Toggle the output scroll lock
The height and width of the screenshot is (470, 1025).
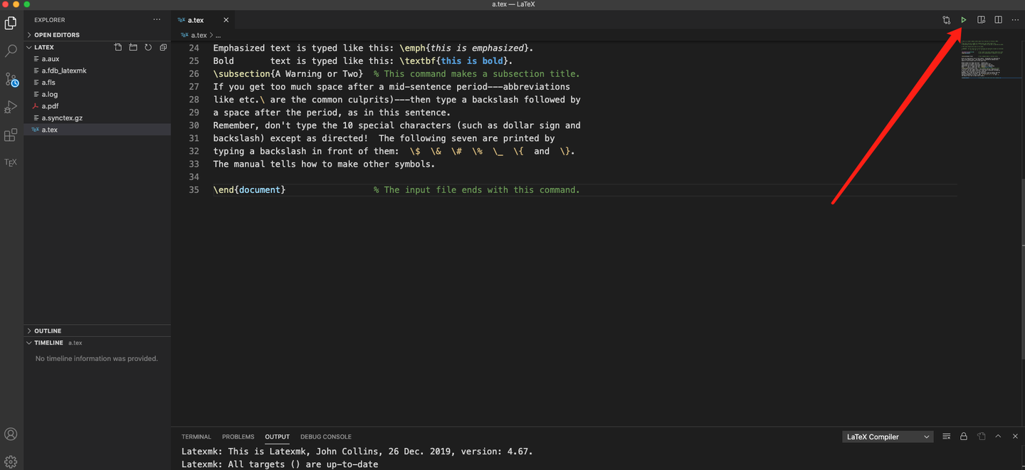click(x=963, y=437)
